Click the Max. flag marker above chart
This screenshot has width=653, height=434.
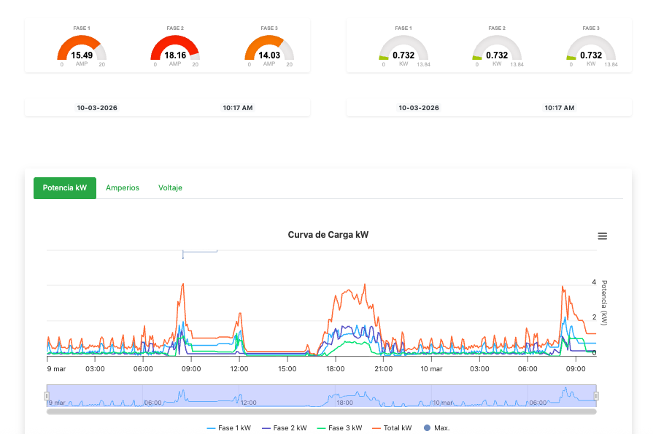coord(199,252)
